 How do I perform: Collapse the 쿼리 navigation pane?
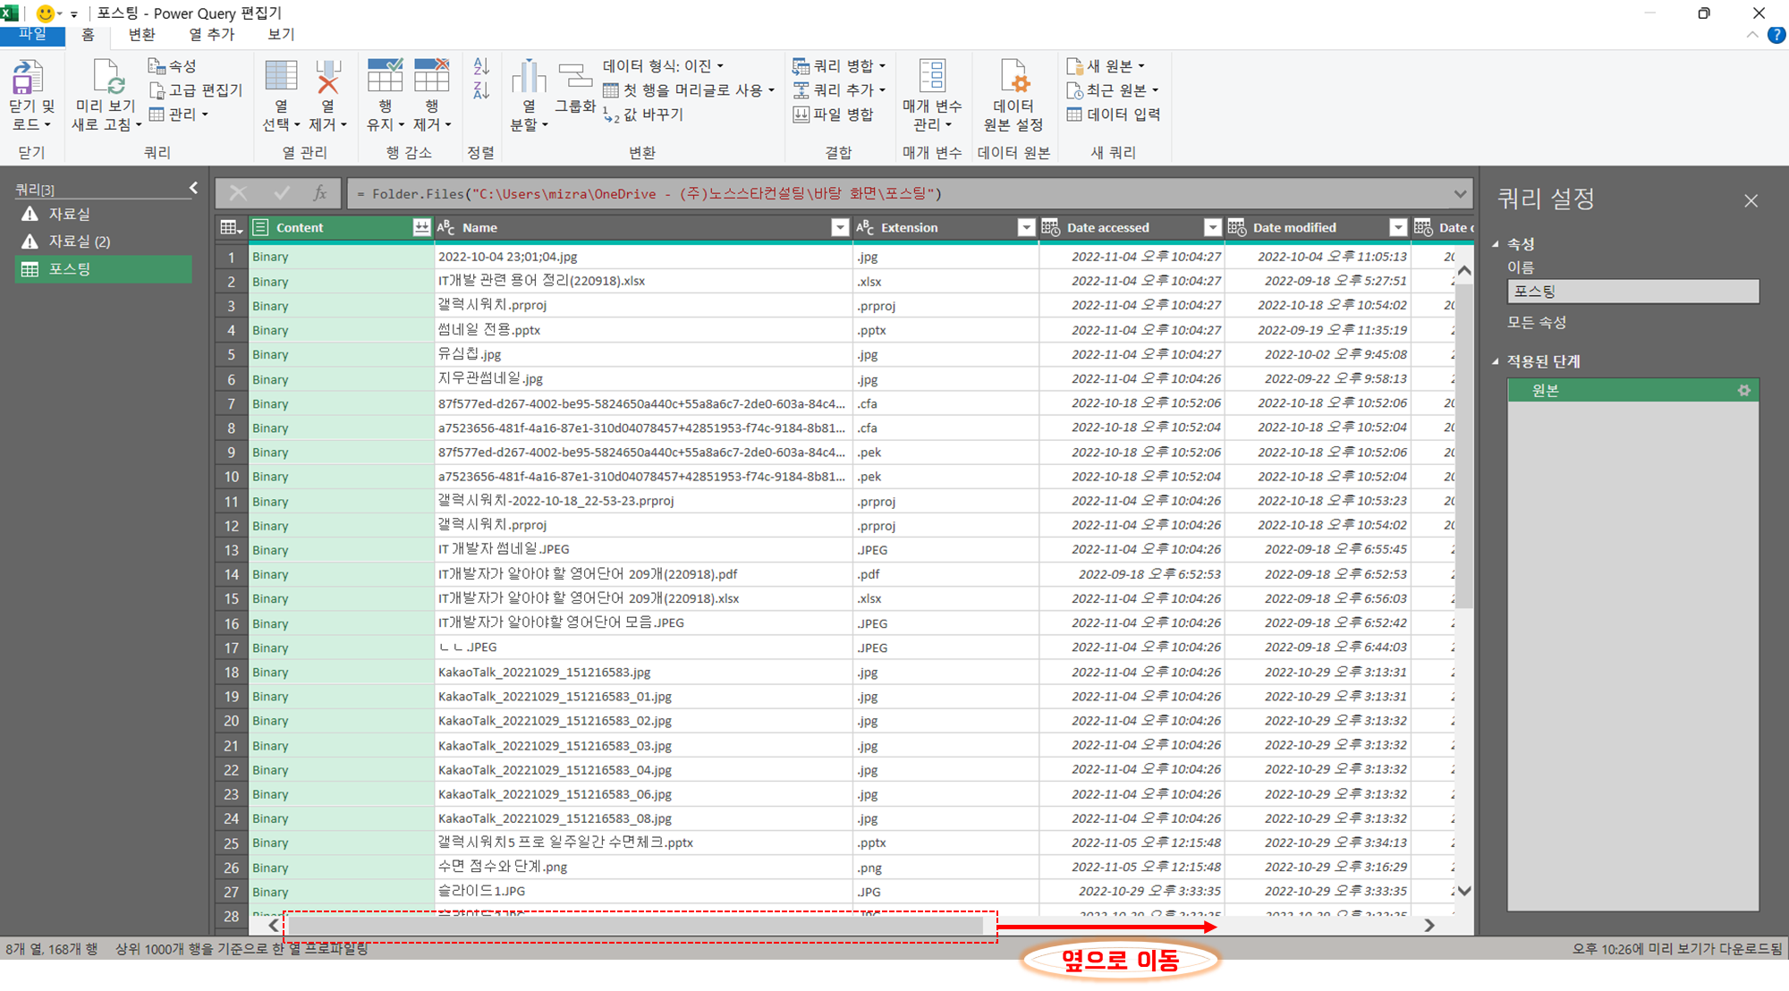tap(193, 188)
